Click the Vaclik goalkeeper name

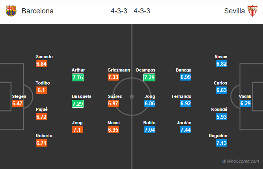pyautogui.click(x=245, y=96)
